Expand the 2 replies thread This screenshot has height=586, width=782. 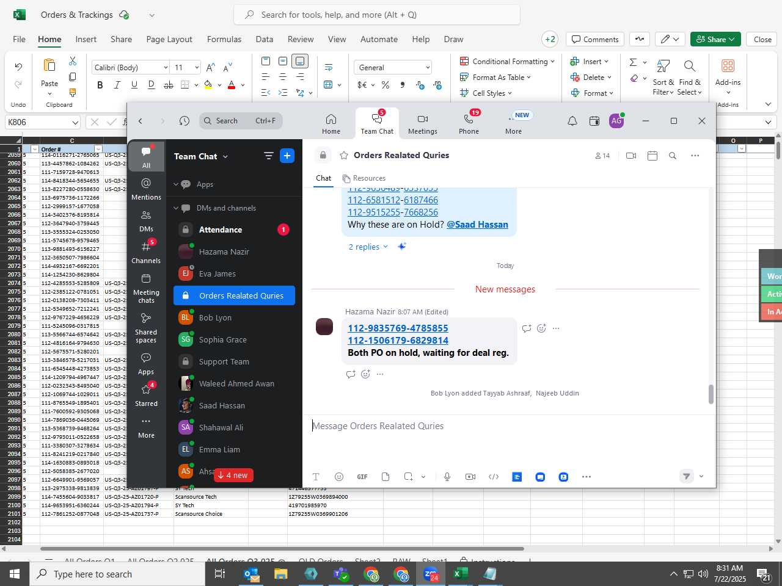point(368,247)
